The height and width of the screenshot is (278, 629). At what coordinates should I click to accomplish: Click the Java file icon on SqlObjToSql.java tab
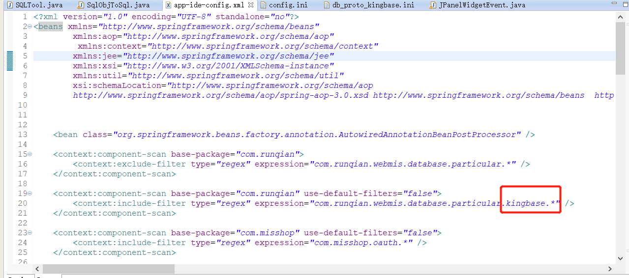pyautogui.click(x=82, y=5)
